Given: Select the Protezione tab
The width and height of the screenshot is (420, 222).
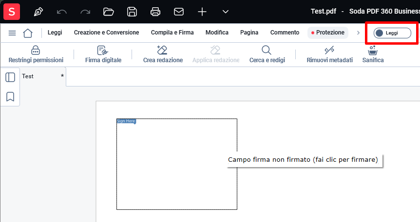Looking at the screenshot, I should [328, 33].
